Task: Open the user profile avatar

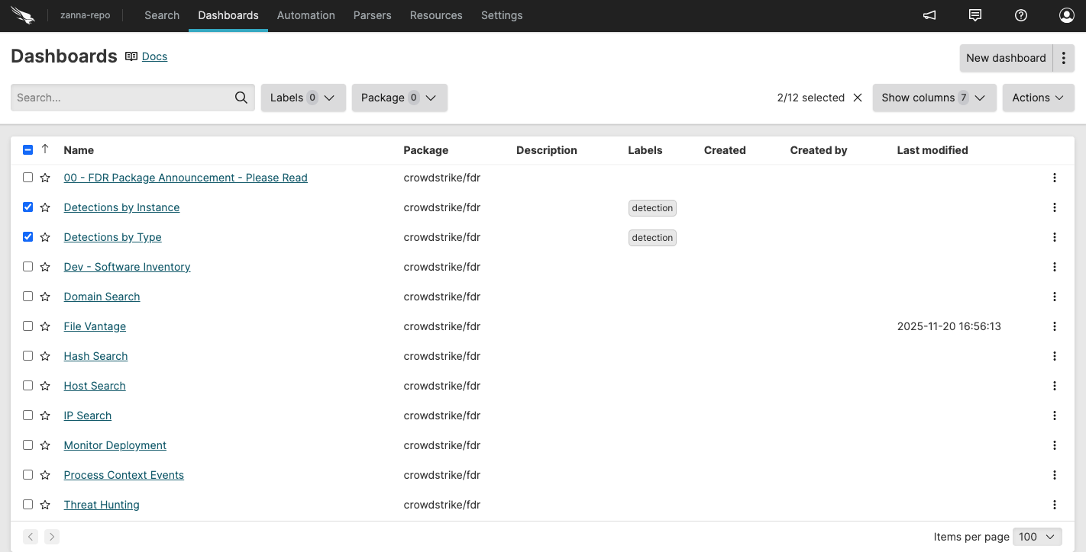Action: [x=1067, y=14]
